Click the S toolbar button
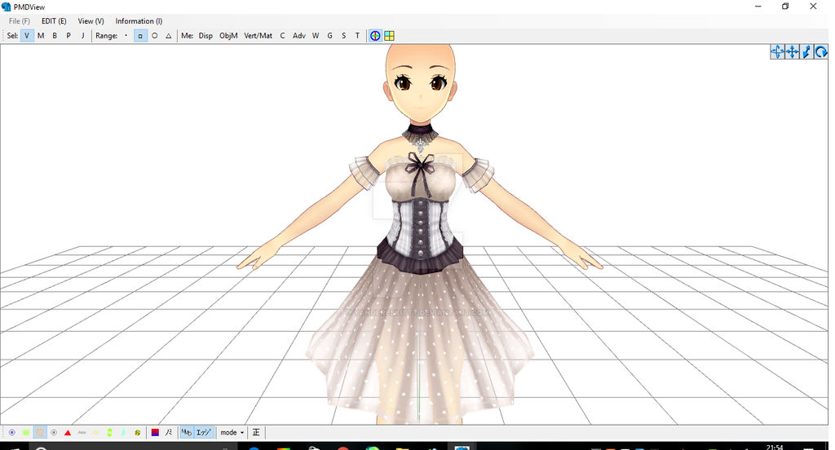The image size is (835, 450). pos(343,36)
